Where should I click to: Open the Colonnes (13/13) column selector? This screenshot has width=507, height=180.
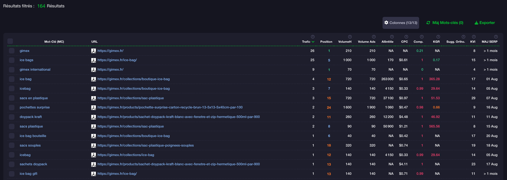401,23
